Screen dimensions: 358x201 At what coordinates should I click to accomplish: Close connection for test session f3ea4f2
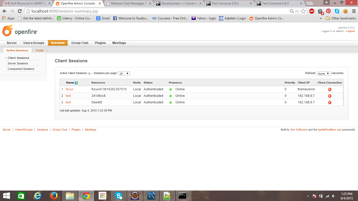click(330, 102)
